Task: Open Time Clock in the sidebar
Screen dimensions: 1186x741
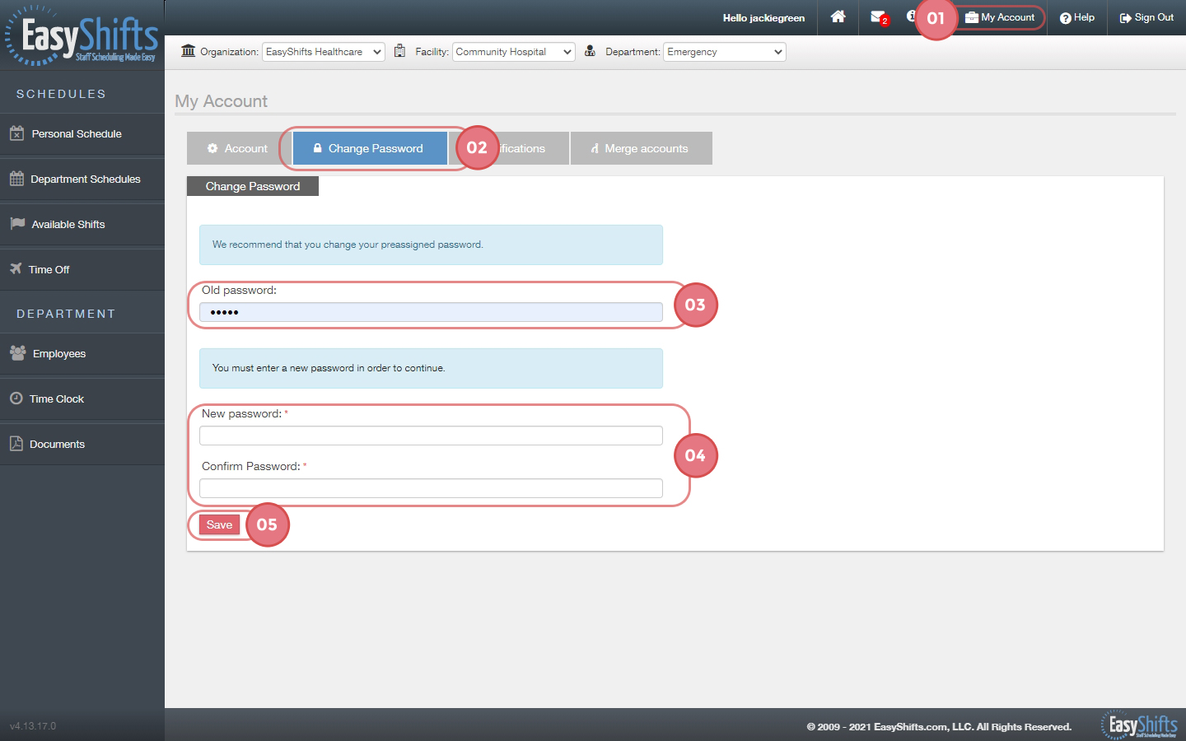Action: tap(82, 398)
